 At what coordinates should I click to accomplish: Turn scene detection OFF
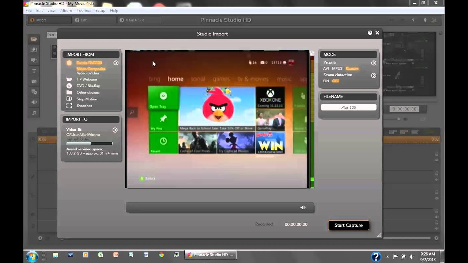[x=336, y=81]
